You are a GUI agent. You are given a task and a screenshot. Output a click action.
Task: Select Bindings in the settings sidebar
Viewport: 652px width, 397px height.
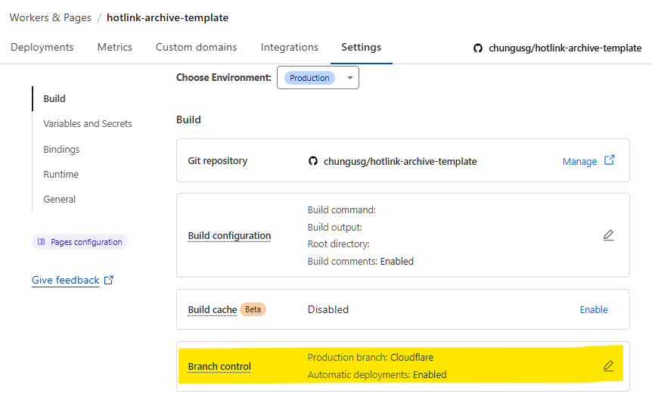pos(61,149)
